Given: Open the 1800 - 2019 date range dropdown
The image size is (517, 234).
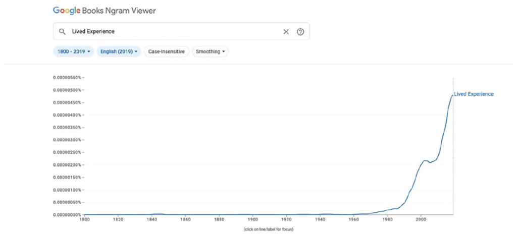Looking at the screenshot, I should [x=74, y=52].
